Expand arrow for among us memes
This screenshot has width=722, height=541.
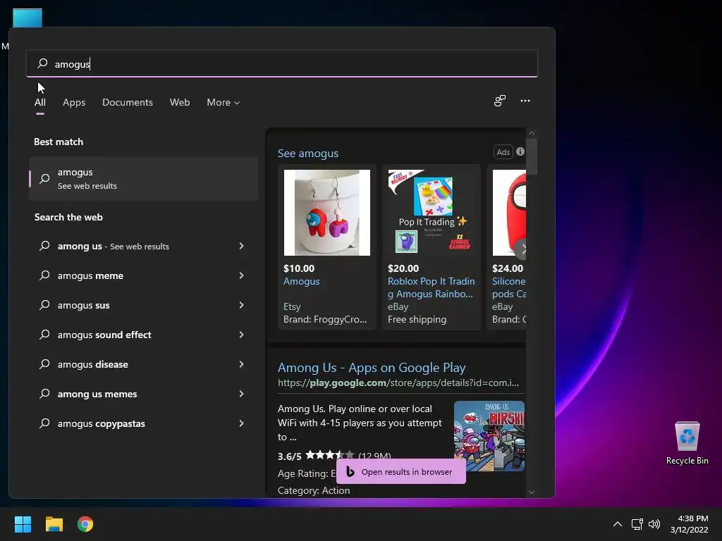click(x=241, y=394)
